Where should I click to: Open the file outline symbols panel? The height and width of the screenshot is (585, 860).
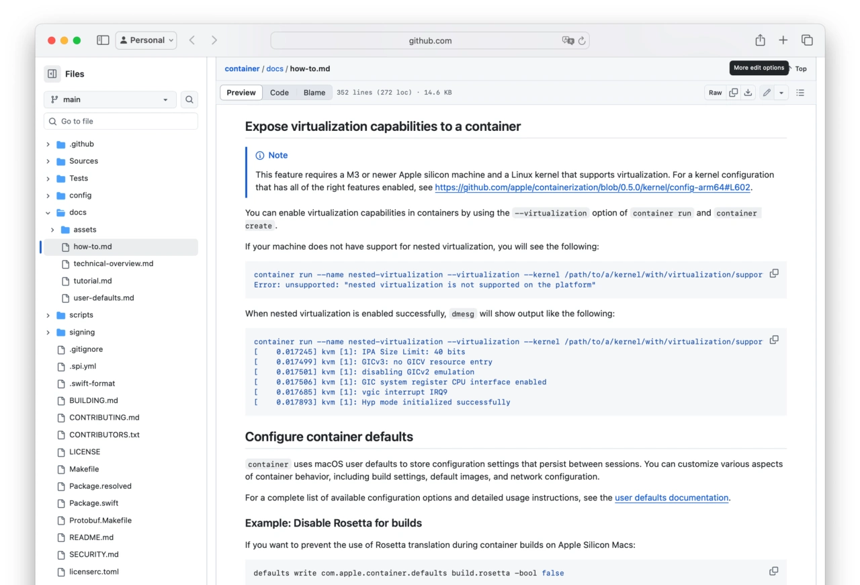click(800, 92)
